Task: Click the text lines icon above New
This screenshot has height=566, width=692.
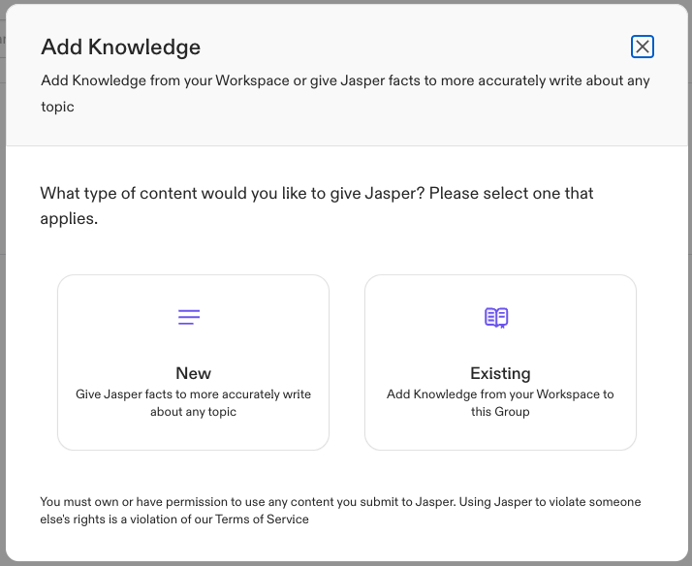Action: point(189,317)
